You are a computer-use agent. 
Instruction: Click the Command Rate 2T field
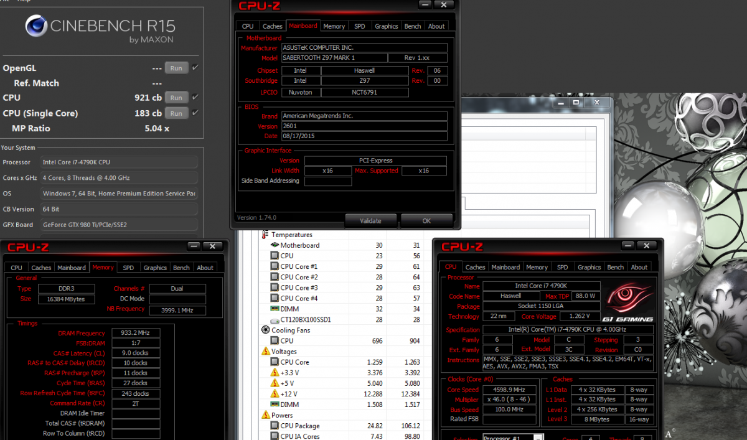tap(136, 403)
